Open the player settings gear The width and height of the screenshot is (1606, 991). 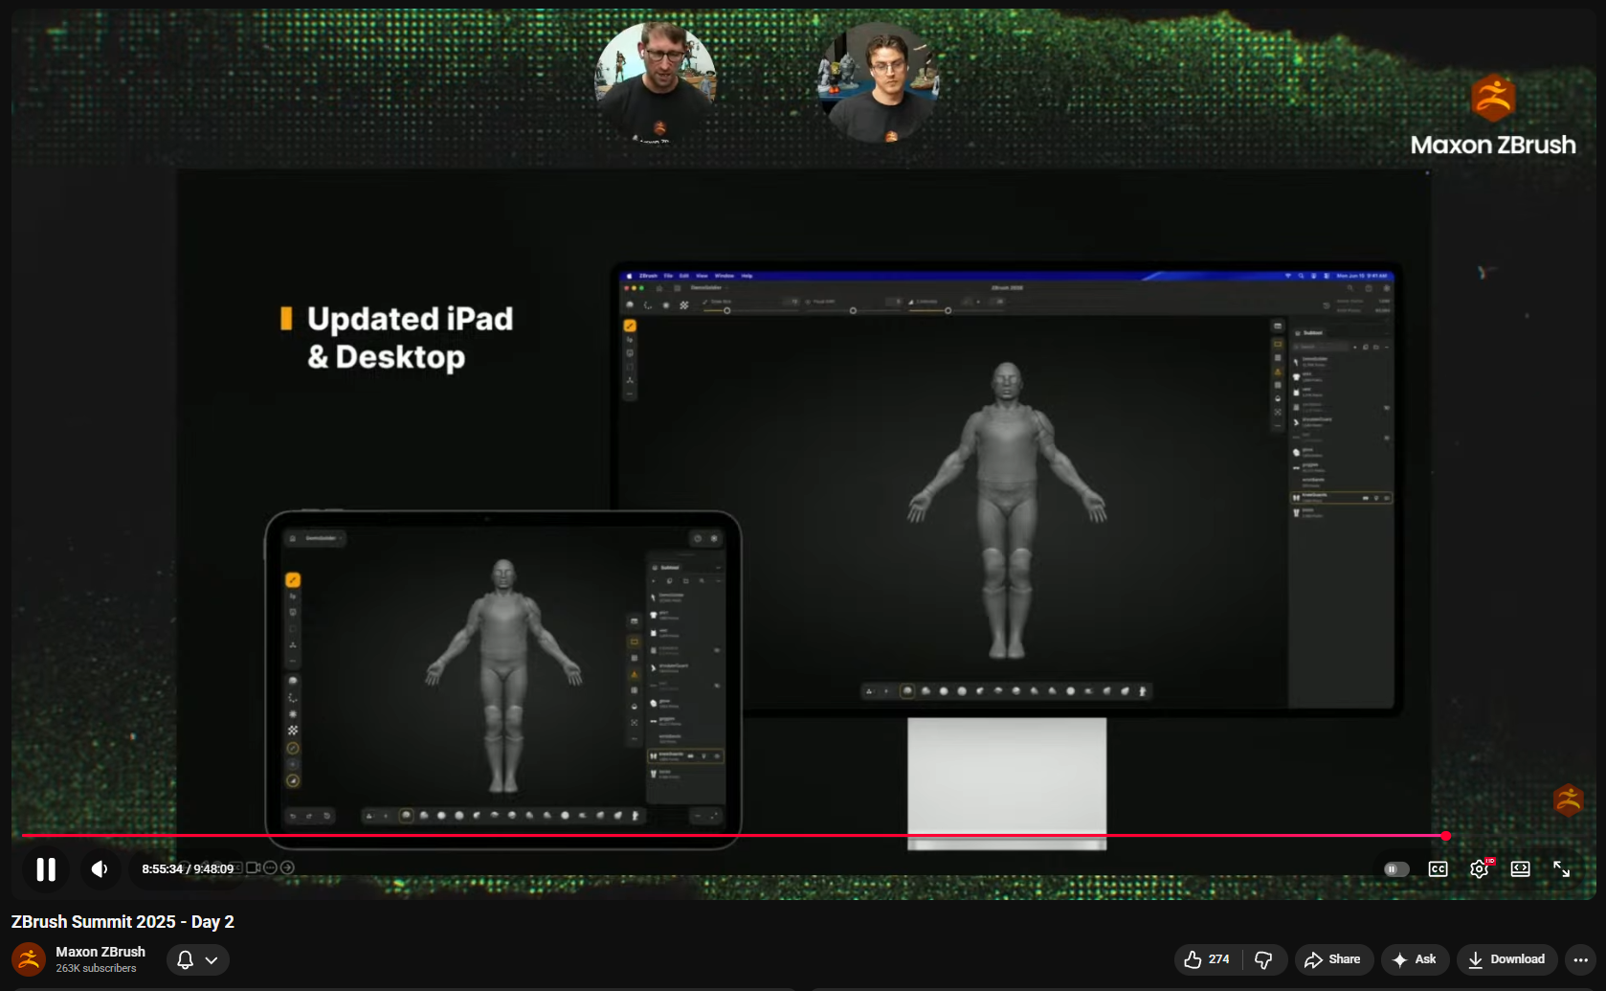[x=1480, y=869]
